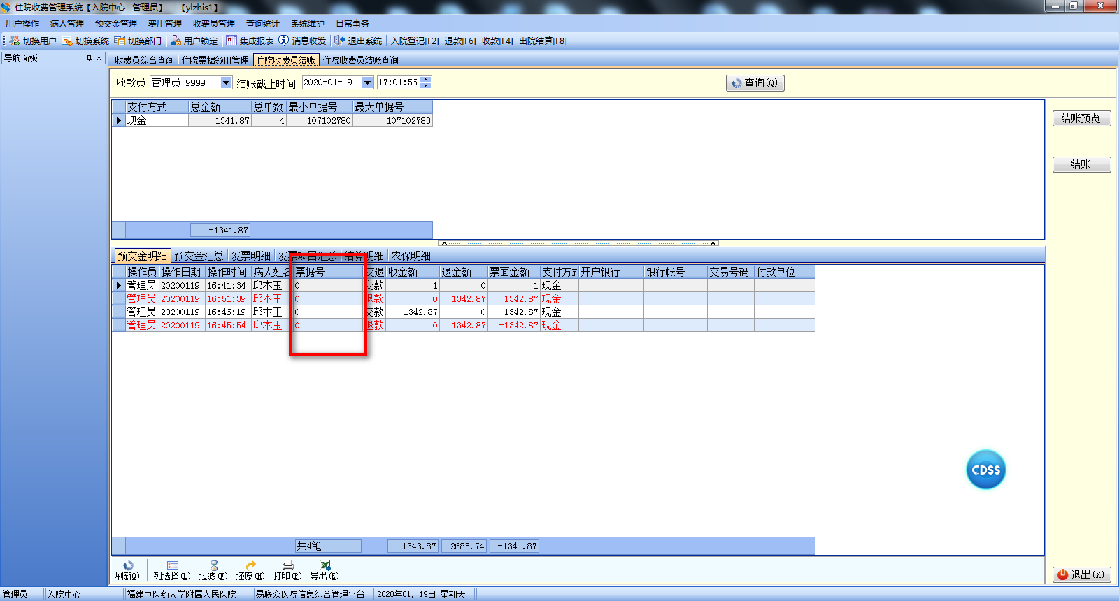1119x601 pixels.
Task: Select the red refund row timed 16:45:54
Action: point(463,325)
